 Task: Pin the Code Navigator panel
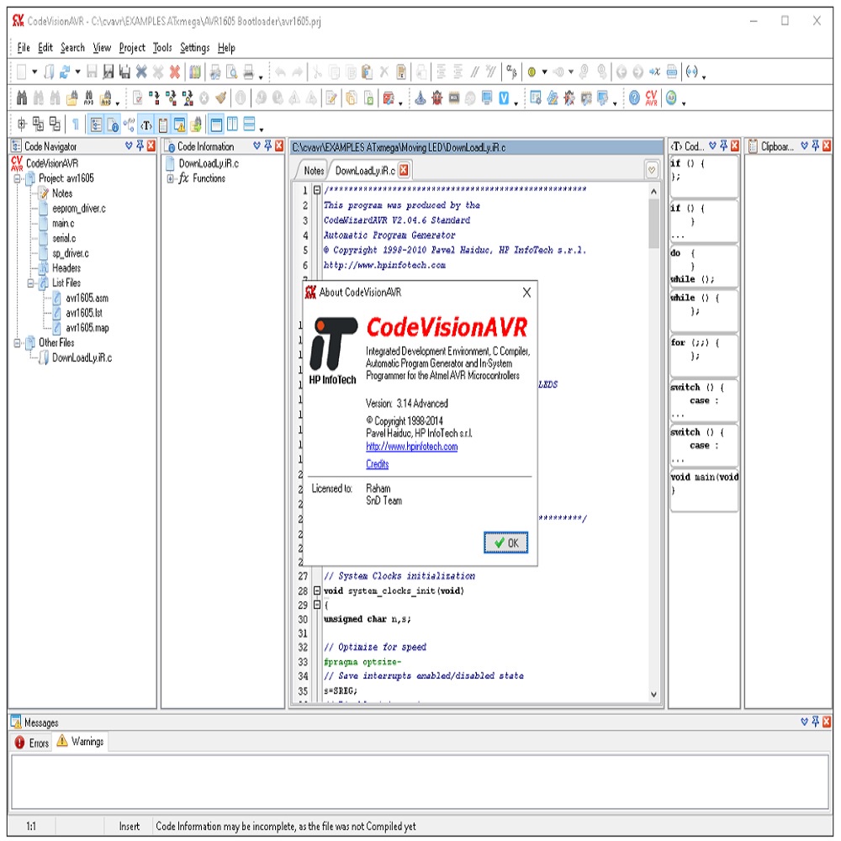point(140,145)
